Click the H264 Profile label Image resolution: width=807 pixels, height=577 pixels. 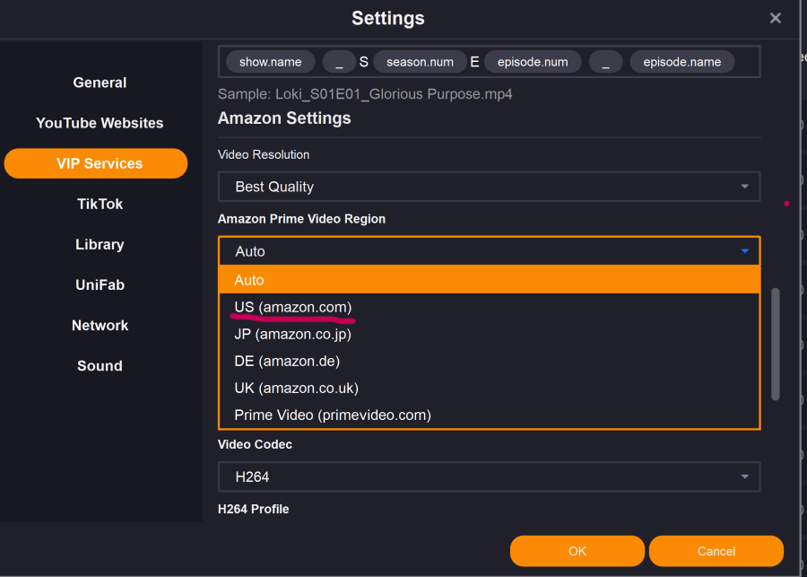click(x=253, y=509)
